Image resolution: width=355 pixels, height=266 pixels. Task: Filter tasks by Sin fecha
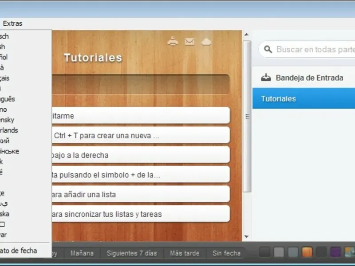(x=226, y=253)
